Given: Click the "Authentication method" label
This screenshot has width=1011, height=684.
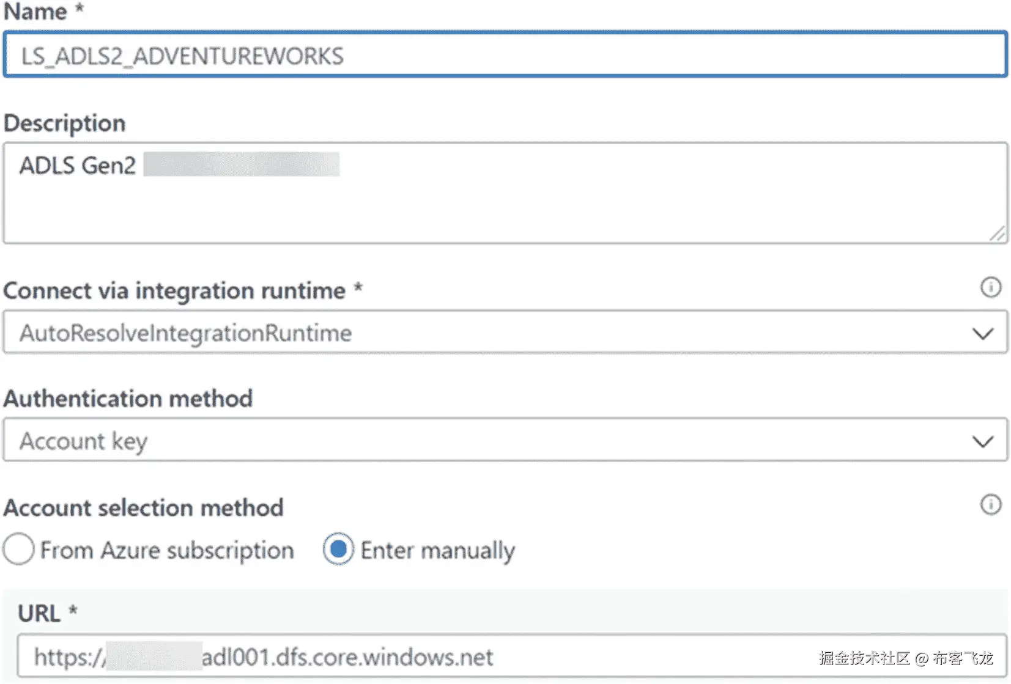Looking at the screenshot, I should point(128,399).
